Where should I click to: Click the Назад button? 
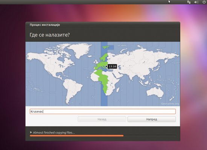point(102,119)
